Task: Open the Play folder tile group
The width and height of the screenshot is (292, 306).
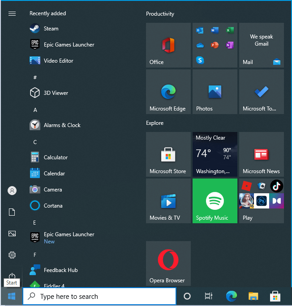Action: [x=261, y=201]
